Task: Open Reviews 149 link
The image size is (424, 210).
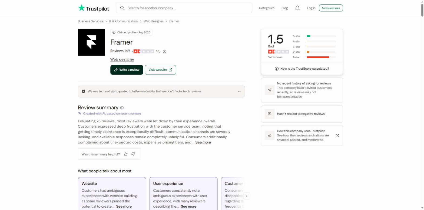Action: click(120, 51)
